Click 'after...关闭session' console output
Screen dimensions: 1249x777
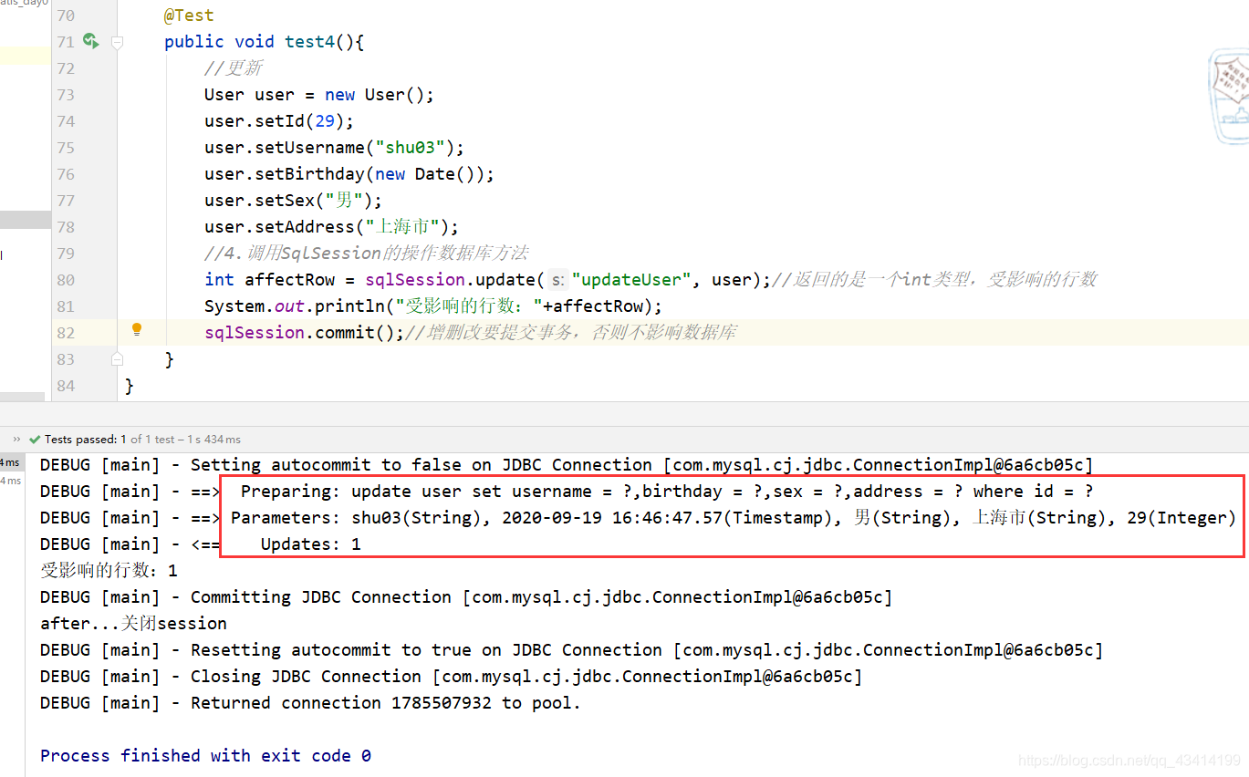pos(133,624)
